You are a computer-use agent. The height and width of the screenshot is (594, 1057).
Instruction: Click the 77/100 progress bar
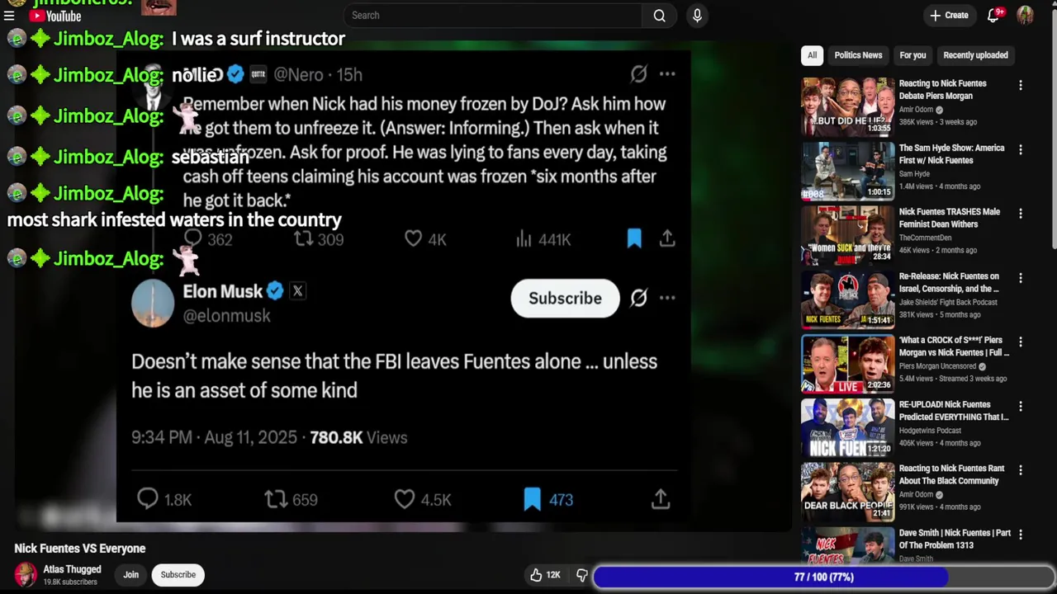823,577
